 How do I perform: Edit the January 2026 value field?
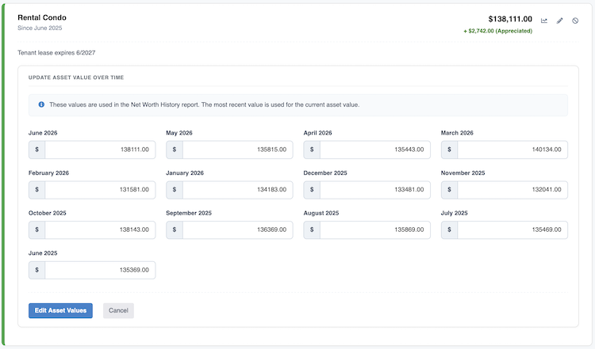pos(237,190)
